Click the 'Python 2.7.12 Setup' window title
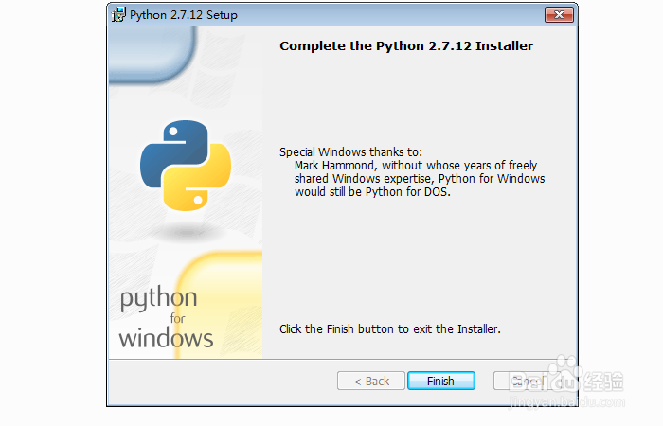Image resolution: width=663 pixels, height=426 pixels. [x=184, y=15]
